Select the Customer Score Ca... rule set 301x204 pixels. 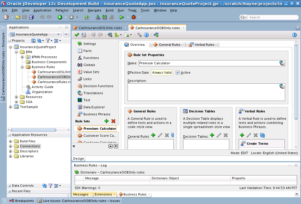(100, 136)
